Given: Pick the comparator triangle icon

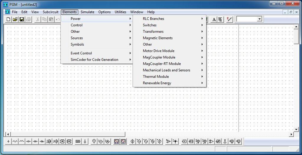Looking at the screenshot, I should [211, 141].
